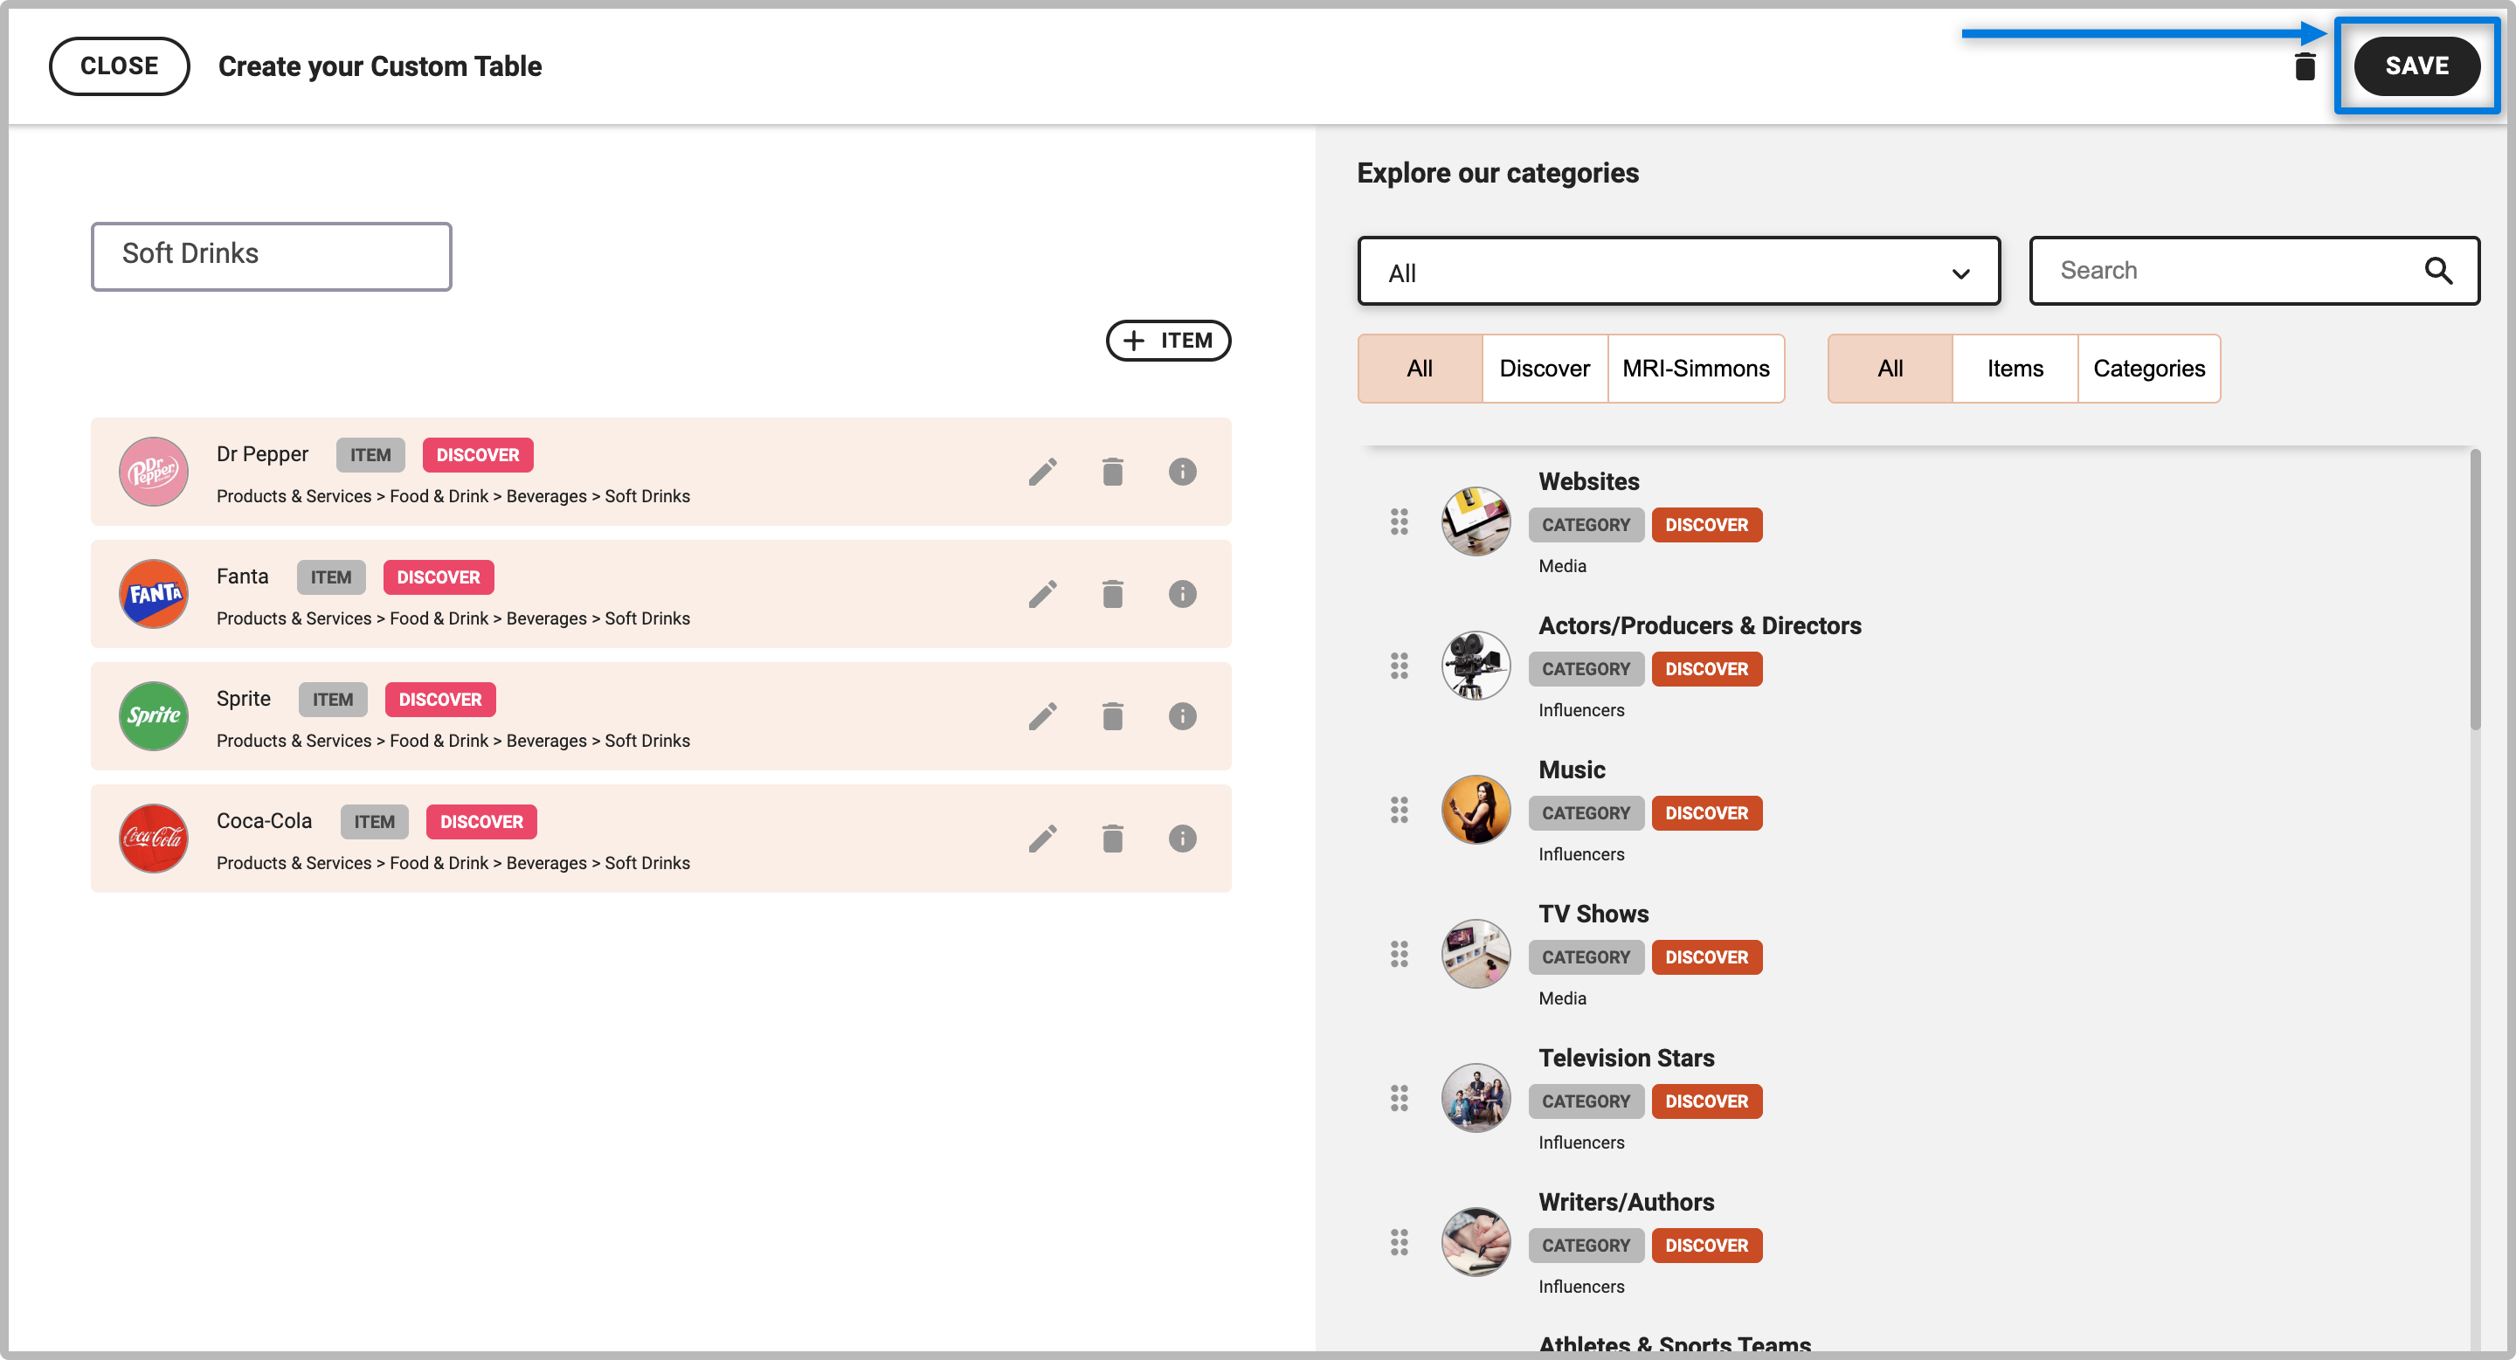Edit the Coca-Cola item with pencil icon
The image size is (2516, 1360).
tap(1042, 839)
